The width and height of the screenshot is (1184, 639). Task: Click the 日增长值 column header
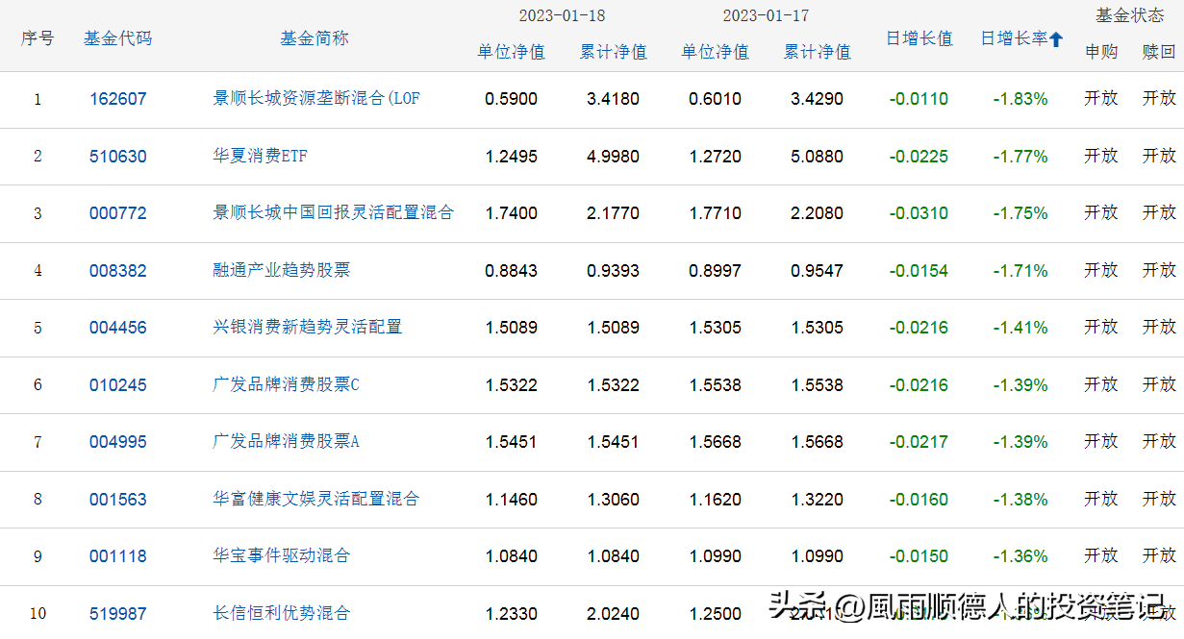pos(919,38)
